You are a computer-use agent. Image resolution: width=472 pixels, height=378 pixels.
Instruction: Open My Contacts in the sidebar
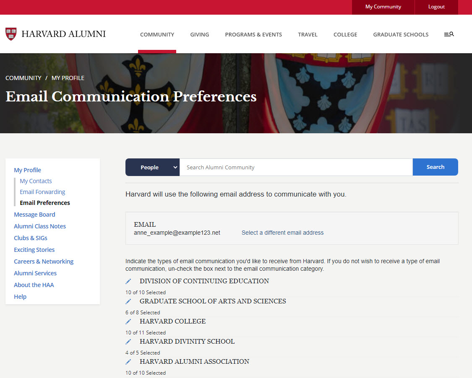click(x=36, y=181)
